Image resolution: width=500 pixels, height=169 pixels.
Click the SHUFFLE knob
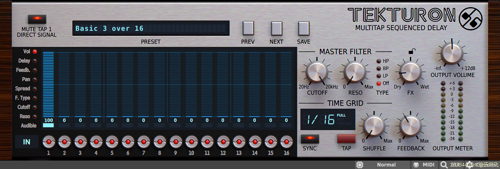click(374, 127)
